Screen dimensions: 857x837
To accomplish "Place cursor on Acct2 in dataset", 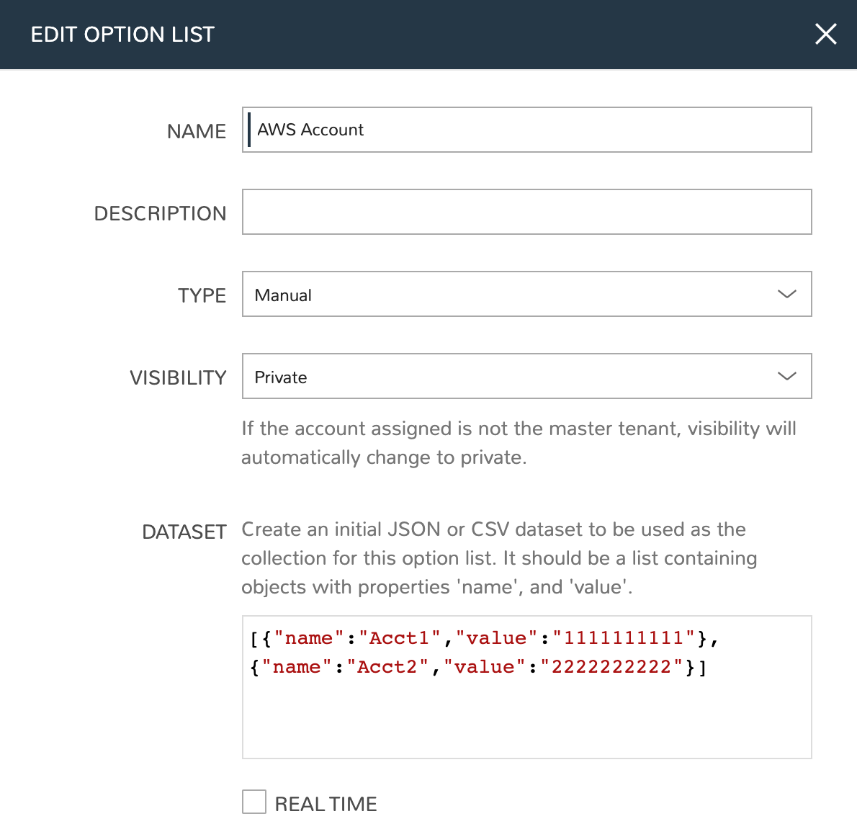I will point(387,667).
